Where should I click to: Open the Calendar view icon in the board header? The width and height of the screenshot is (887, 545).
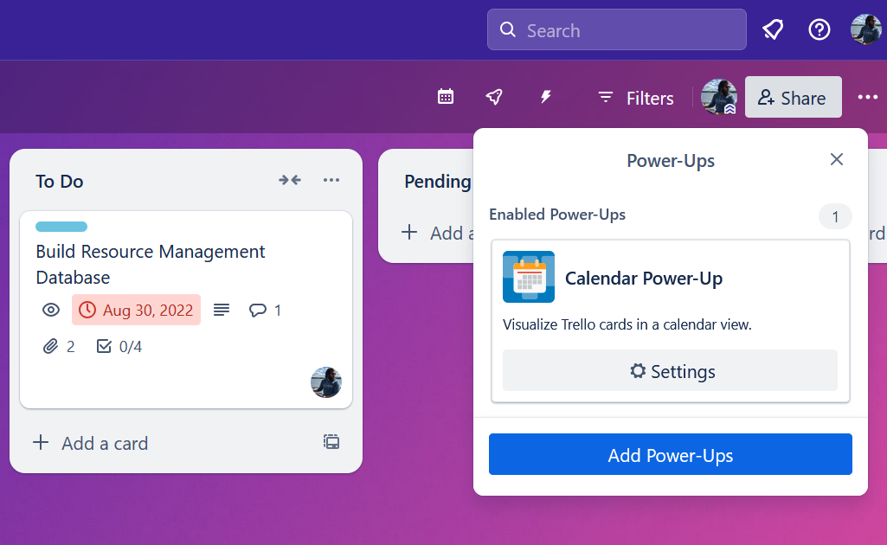pos(445,97)
